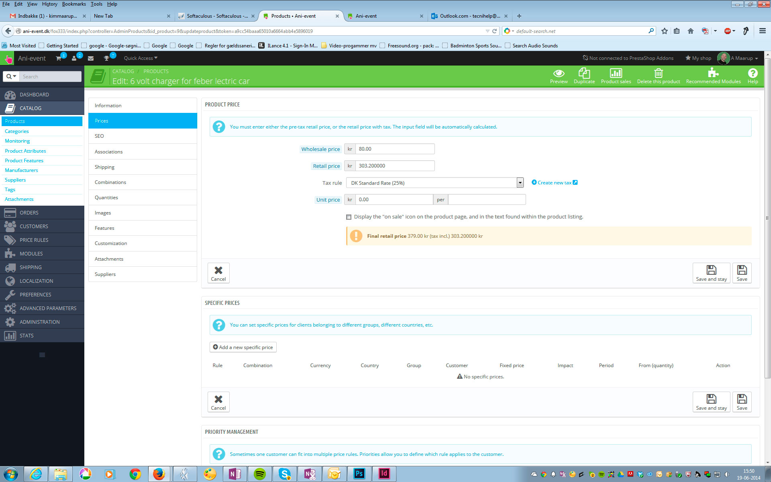Click Add a new specific price
This screenshot has height=482, width=771.
click(x=243, y=347)
